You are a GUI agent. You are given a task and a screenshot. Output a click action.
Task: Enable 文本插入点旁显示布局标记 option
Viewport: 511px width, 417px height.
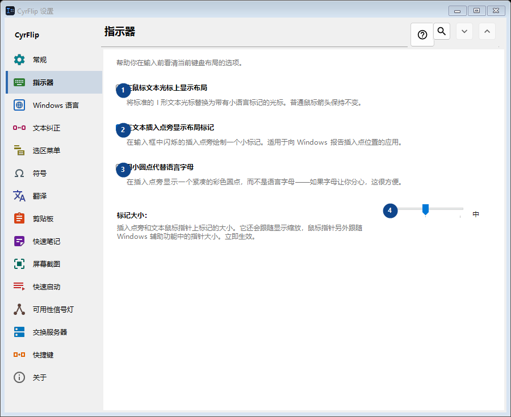(x=165, y=128)
